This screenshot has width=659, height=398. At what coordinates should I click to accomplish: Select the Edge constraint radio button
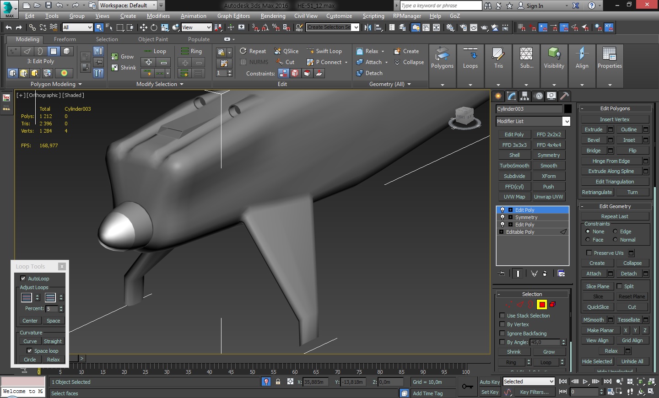(x=615, y=231)
